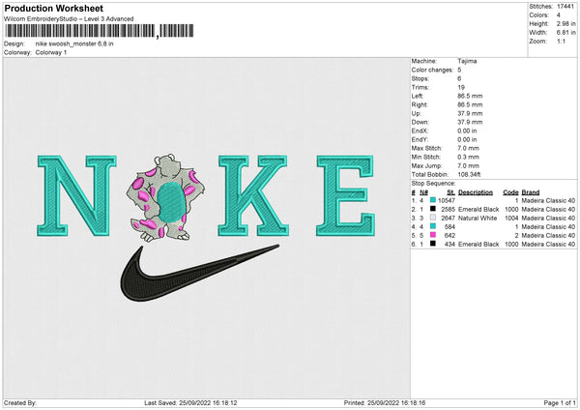The height and width of the screenshot is (410, 580).
Task: Click the EndY value "0.00 in"
Action: coord(467,140)
